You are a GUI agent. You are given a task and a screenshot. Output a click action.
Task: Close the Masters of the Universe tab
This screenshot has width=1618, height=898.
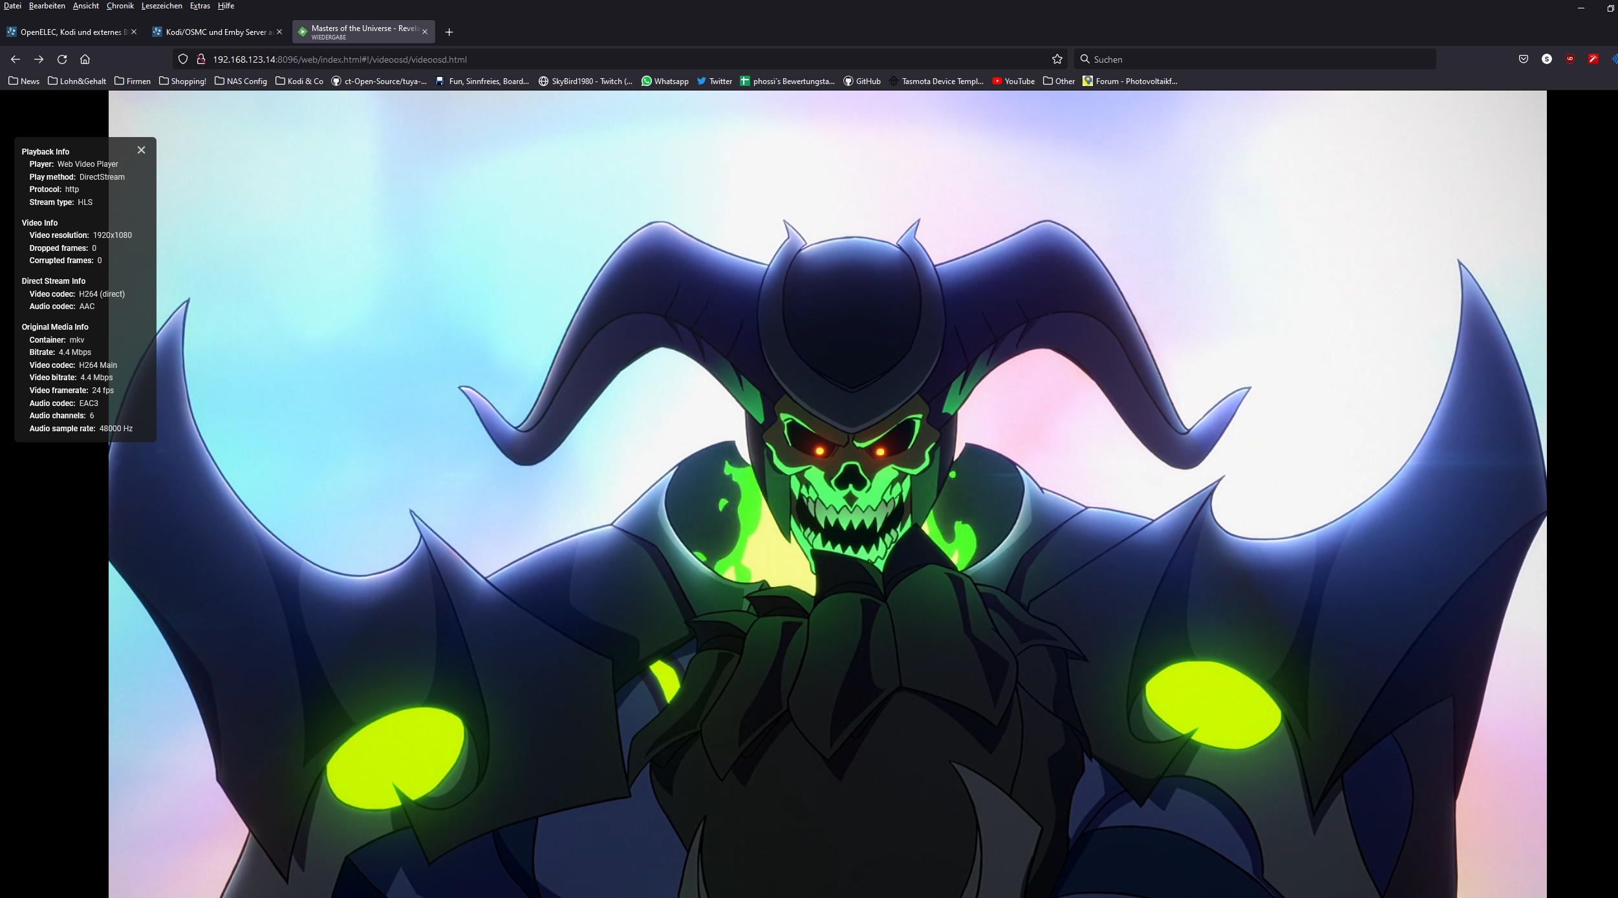click(425, 32)
